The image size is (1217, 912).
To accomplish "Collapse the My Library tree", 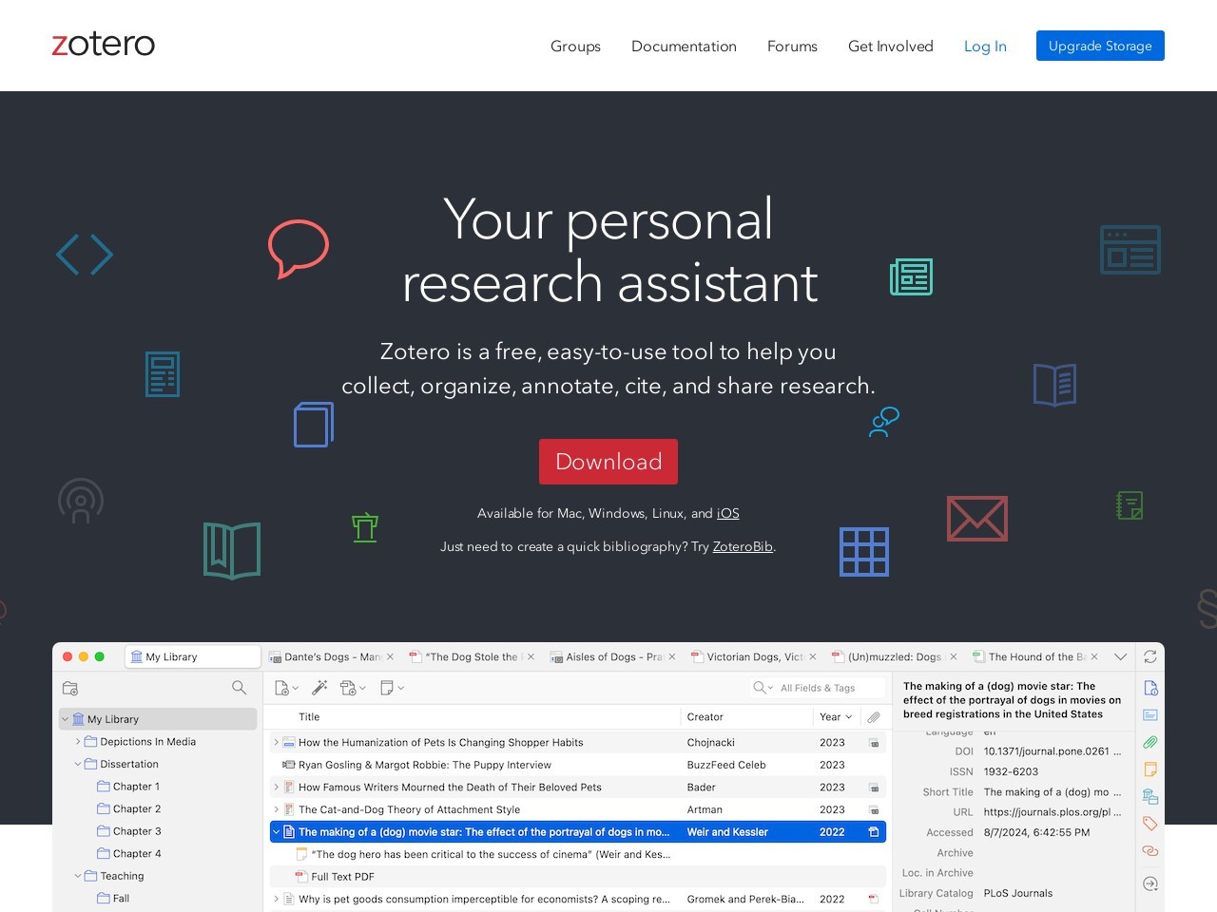I will tap(65, 719).
